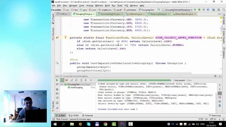This screenshot has width=226, height=127.
Task: Open the TODO tool window
Action: point(73,115)
